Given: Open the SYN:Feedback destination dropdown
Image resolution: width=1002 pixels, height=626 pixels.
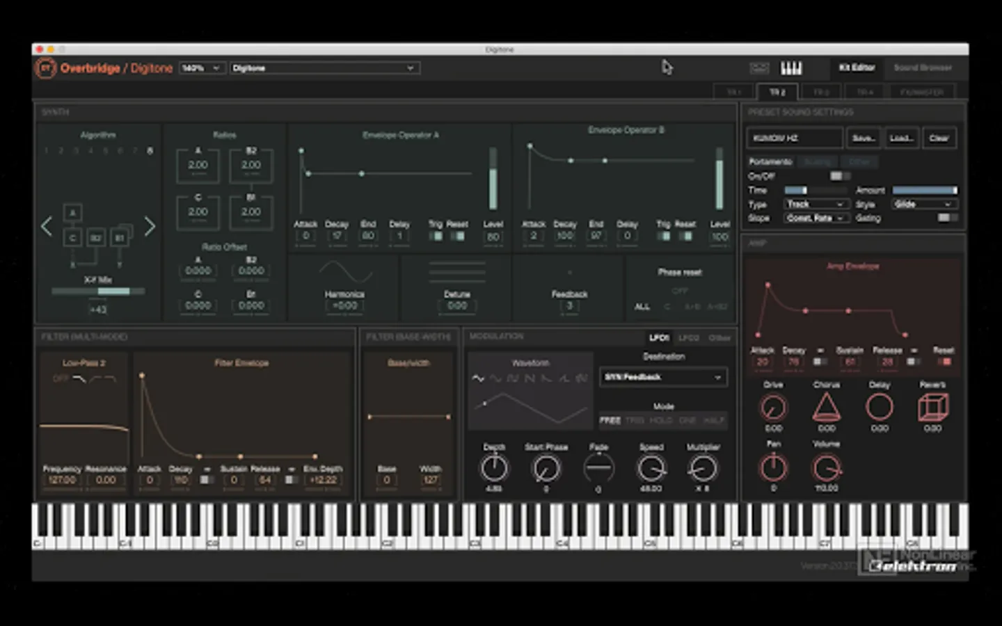Looking at the screenshot, I should pyautogui.click(x=663, y=377).
